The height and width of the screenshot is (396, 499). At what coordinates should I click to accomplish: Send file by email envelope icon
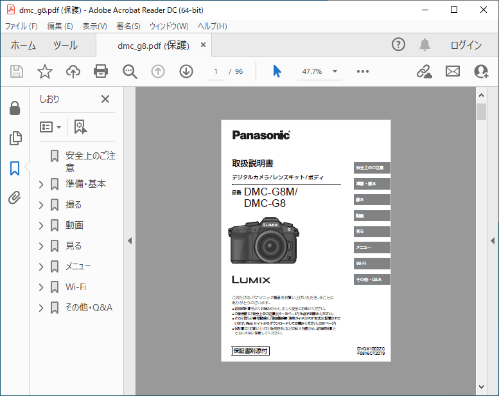click(x=453, y=71)
